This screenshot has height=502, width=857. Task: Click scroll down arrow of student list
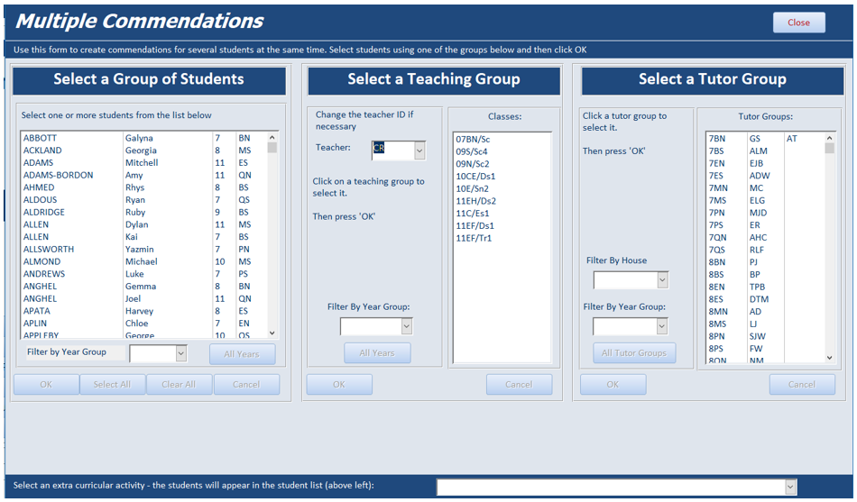272,333
